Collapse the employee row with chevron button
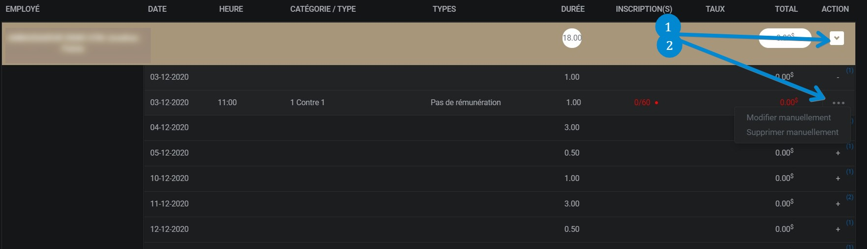The width and height of the screenshot is (867, 249). point(837,38)
